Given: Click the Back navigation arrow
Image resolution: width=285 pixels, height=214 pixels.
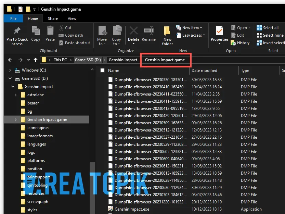Looking at the screenshot, I should [x=10, y=60].
